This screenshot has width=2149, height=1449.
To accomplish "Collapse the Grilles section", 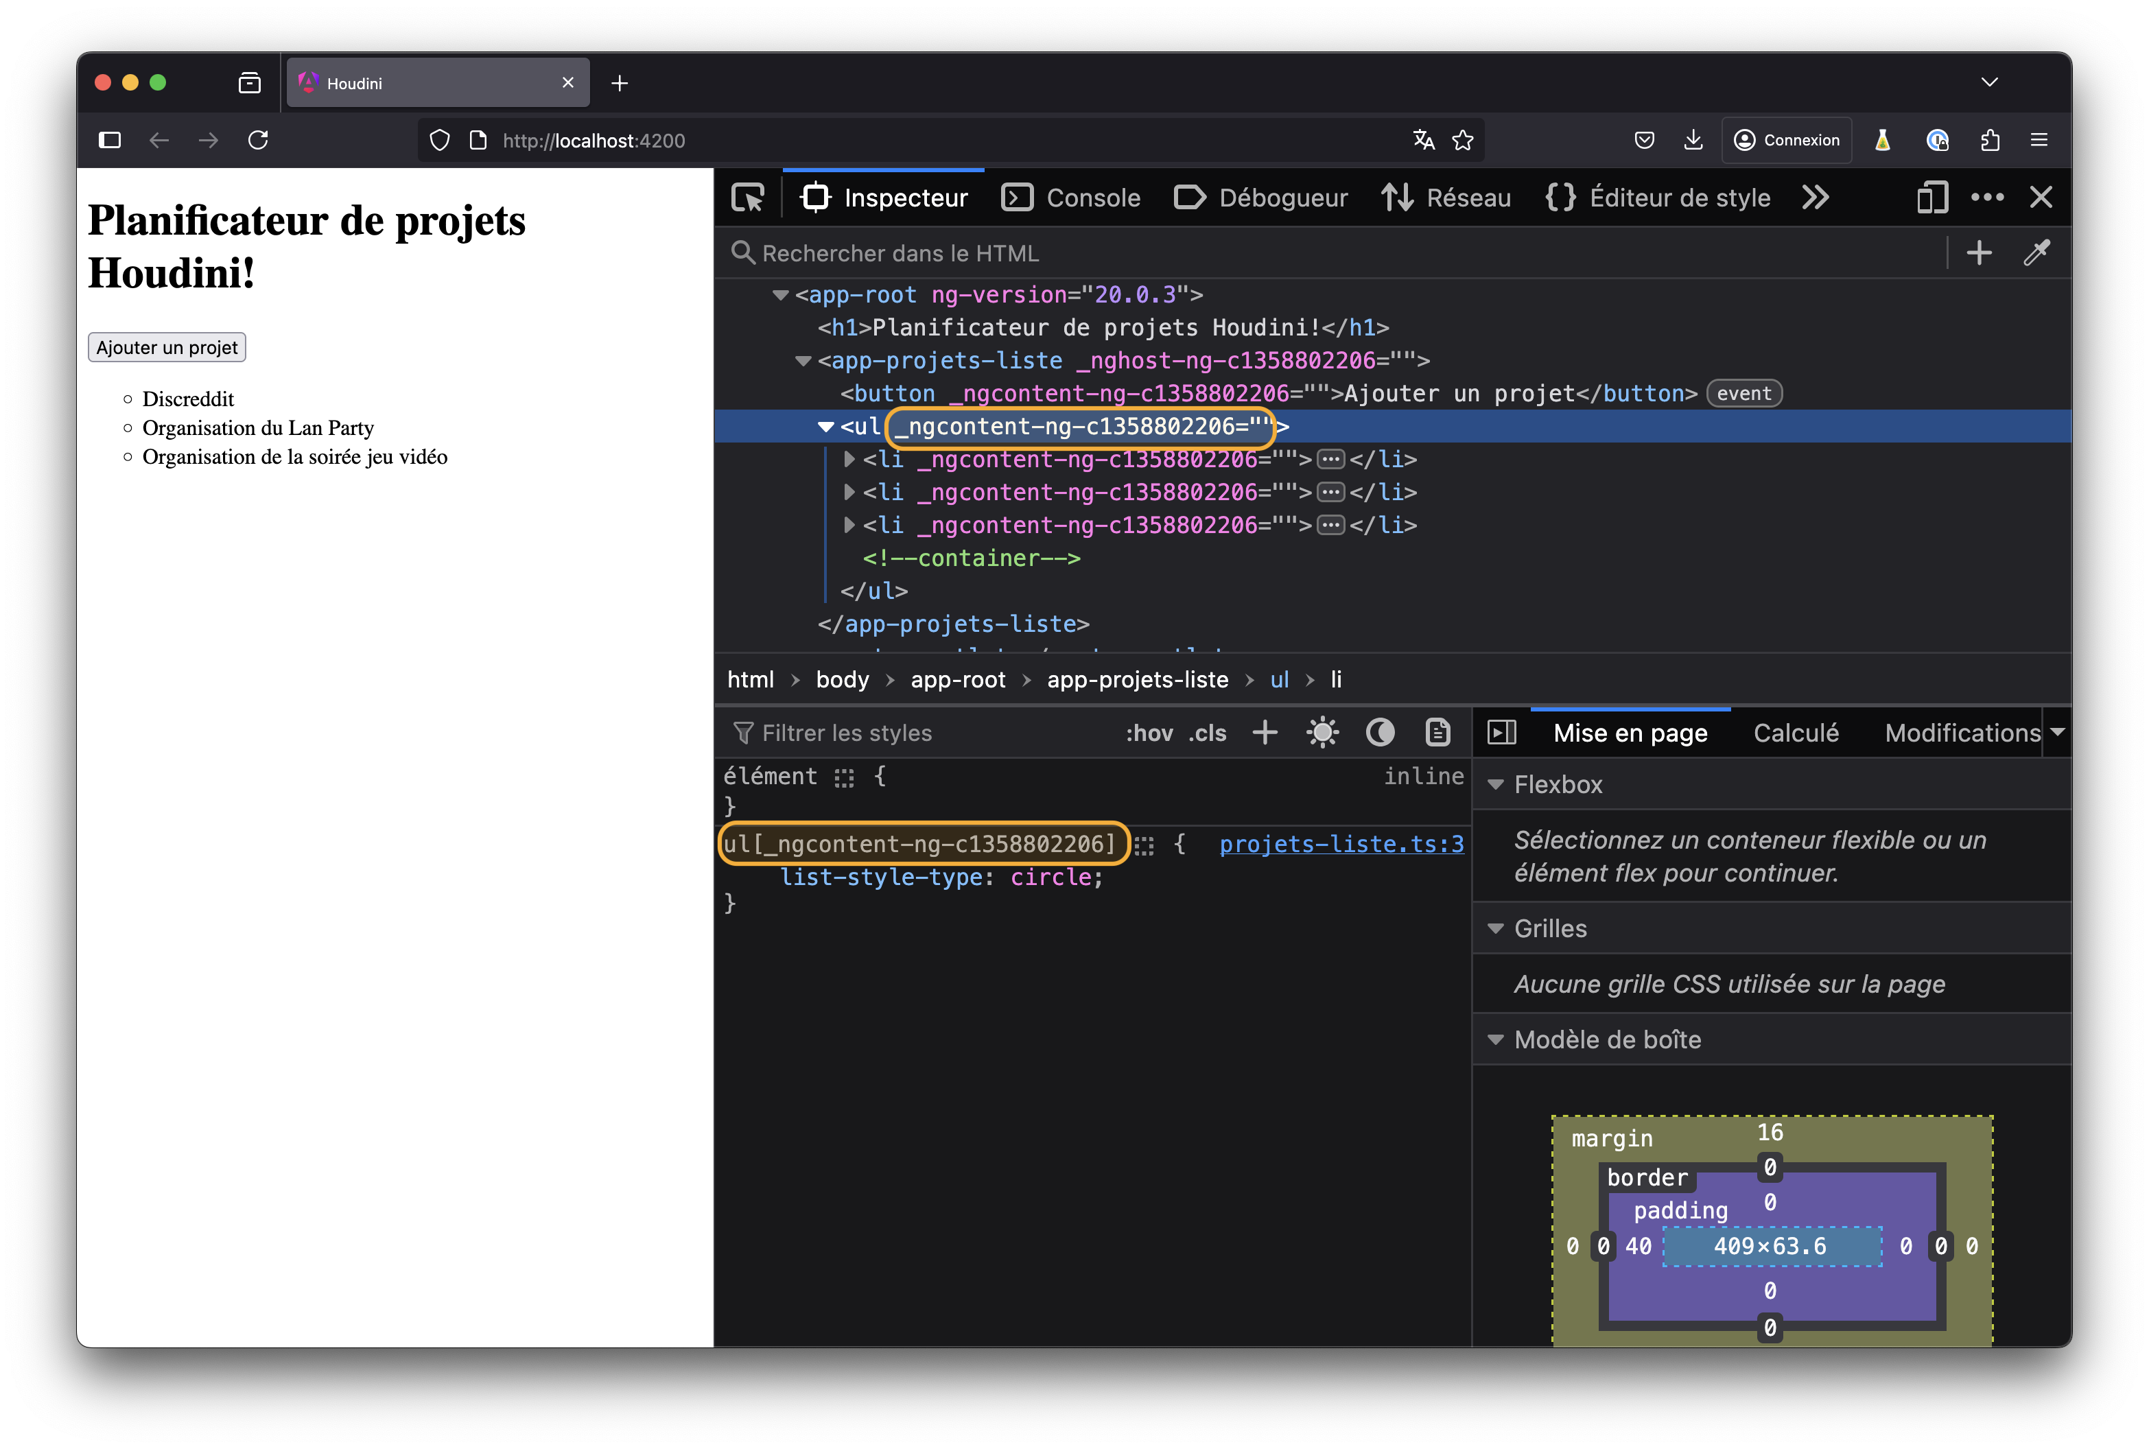I will coord(1495,929).
